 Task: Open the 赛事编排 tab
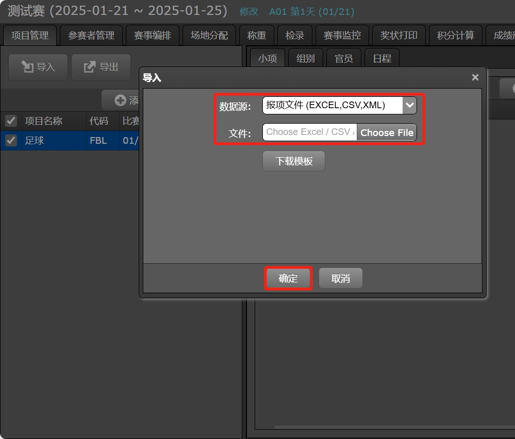point(153,36)
